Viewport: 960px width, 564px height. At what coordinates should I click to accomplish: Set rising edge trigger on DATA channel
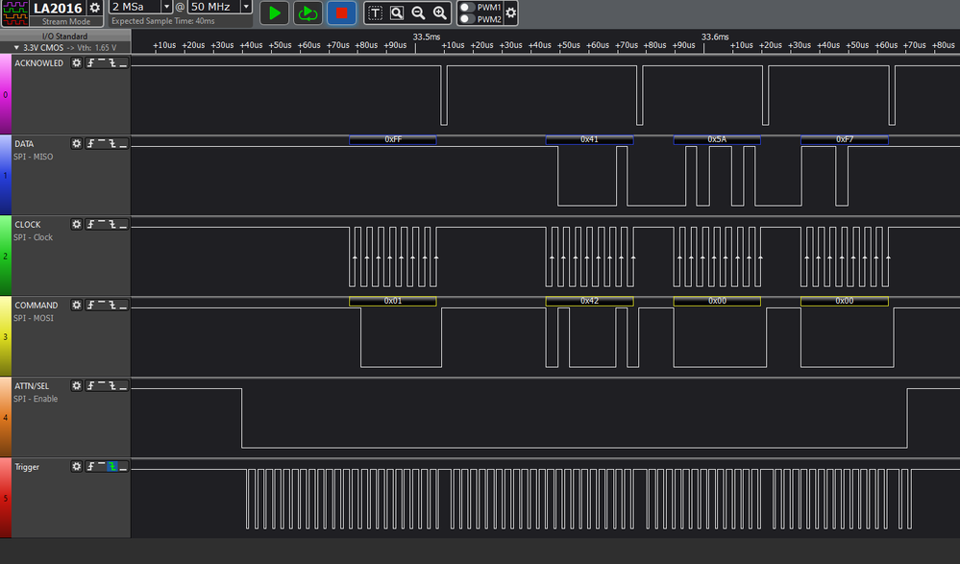tap(90, 143)
